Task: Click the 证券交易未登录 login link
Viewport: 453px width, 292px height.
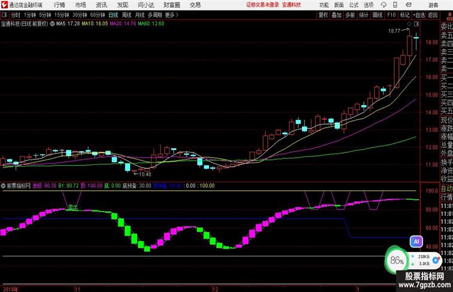Action: click(262, 5)
